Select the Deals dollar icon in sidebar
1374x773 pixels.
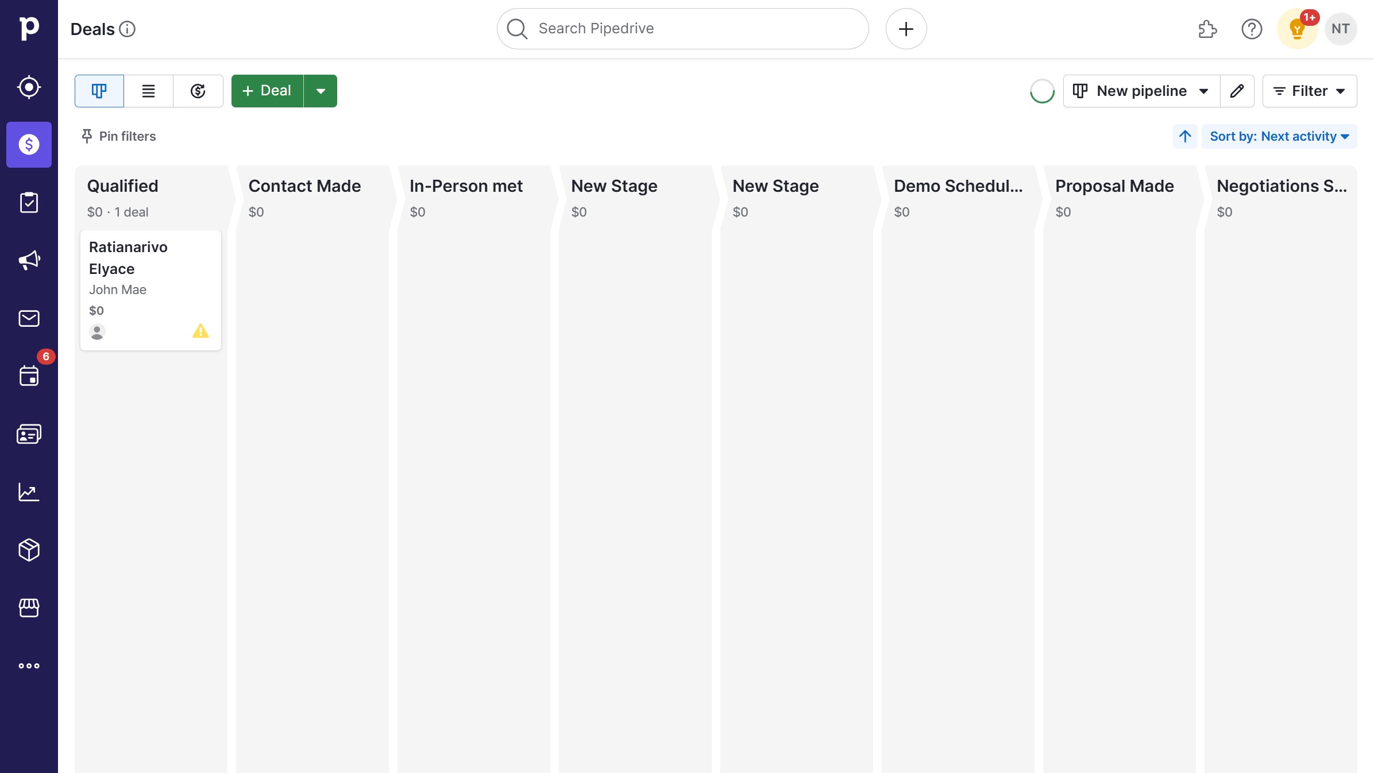[x=29, y=145]
